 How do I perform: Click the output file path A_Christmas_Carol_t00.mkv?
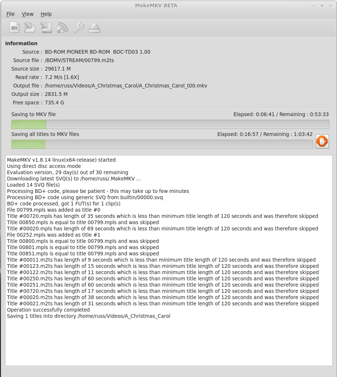[x=126, y=86]
